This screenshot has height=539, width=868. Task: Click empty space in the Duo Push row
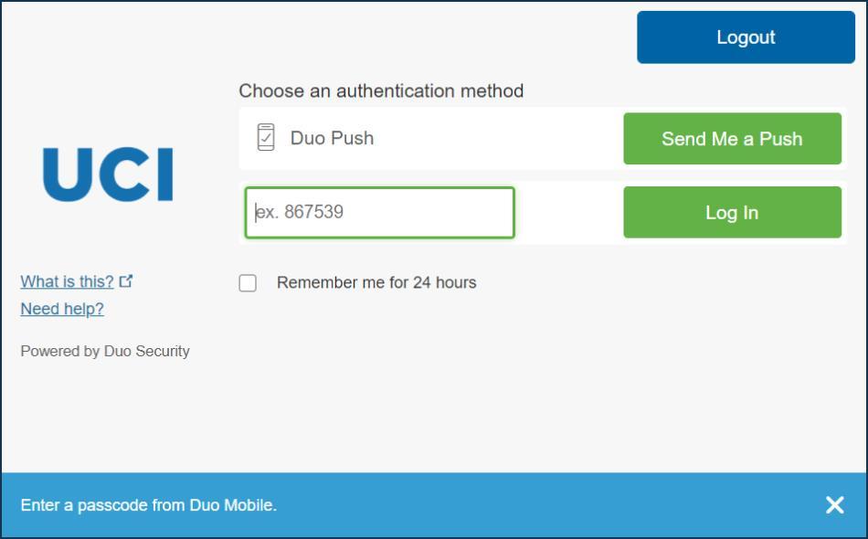[x=498, y=139]
